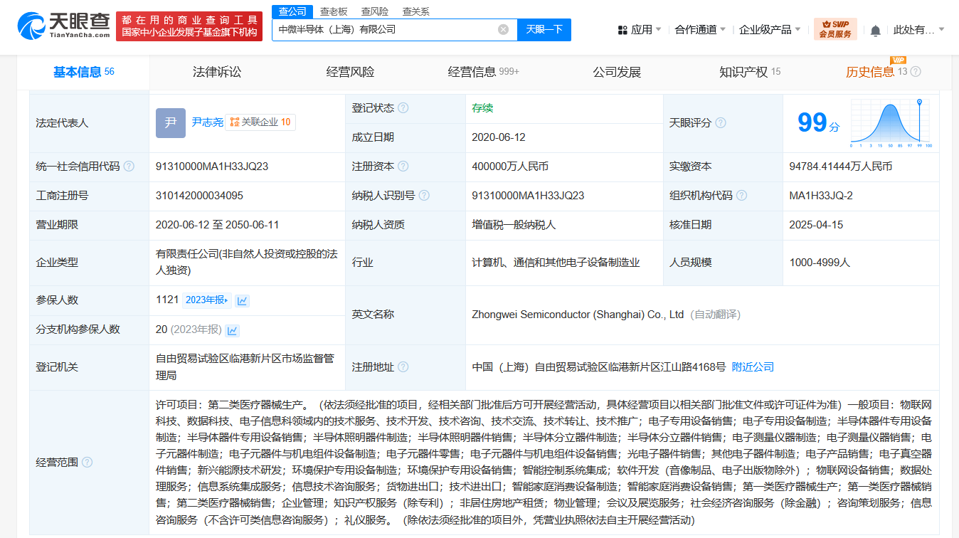The height and width of the screenshot is (538, 959).
Task: Click the registered address 江山路4168号 text
Action: pyautogui.click(x=599, y=367)
